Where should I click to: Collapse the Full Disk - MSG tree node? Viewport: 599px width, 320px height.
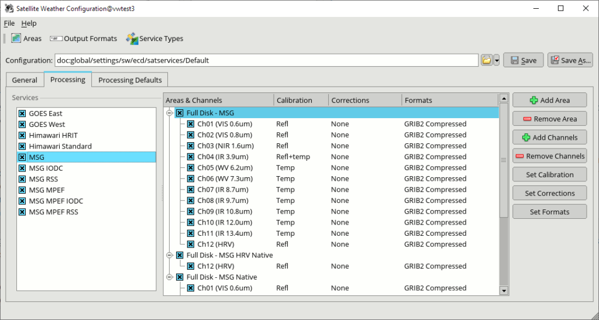(170, 113)
